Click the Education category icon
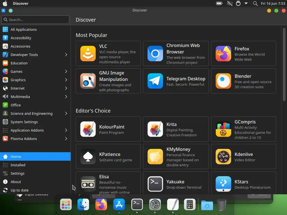 tap(5, 63)
